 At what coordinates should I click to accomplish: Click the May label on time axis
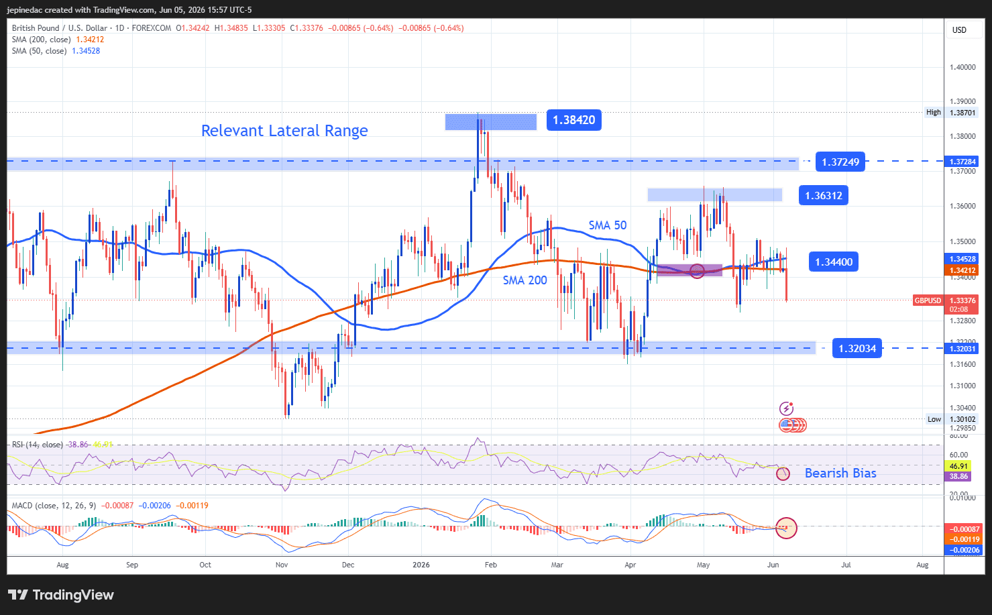tap(703, 565)
